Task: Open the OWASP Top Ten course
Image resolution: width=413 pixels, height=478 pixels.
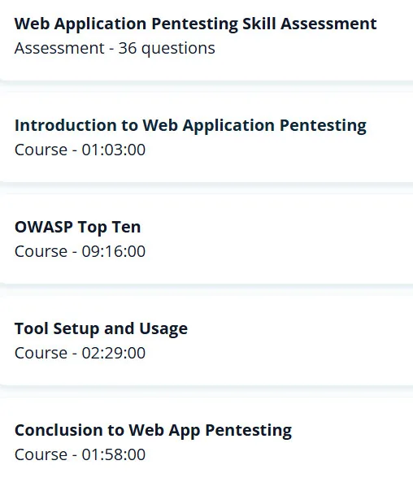Action: [77, 227]
